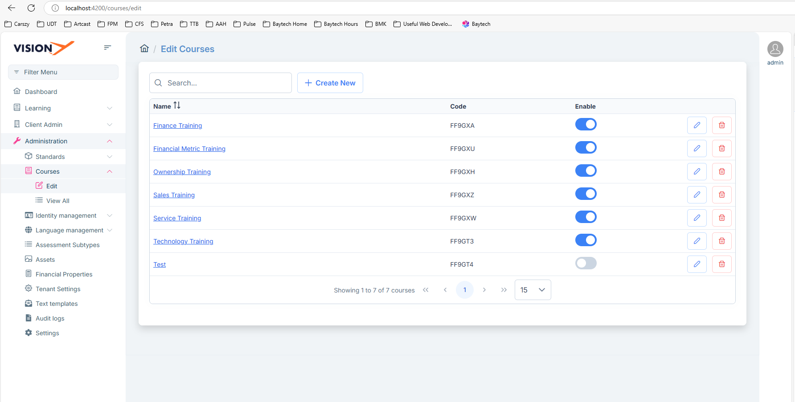Enable the Test course toggle
The image size is (795, 402).
(586, 264)
